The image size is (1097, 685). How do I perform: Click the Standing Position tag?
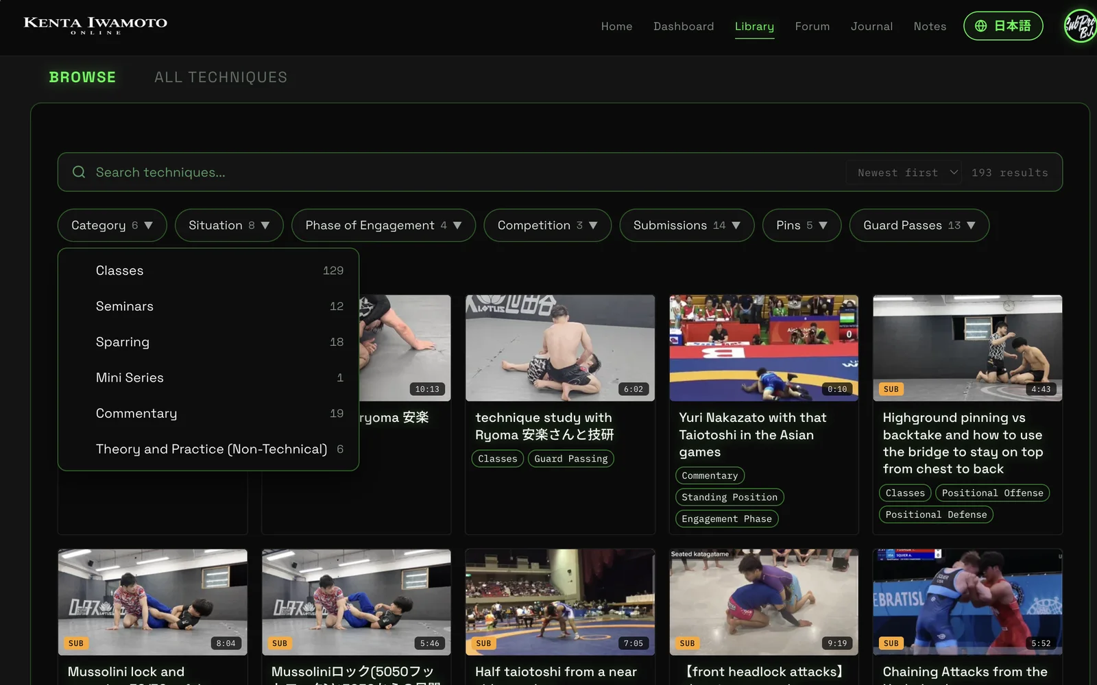[x=730, y=497]
